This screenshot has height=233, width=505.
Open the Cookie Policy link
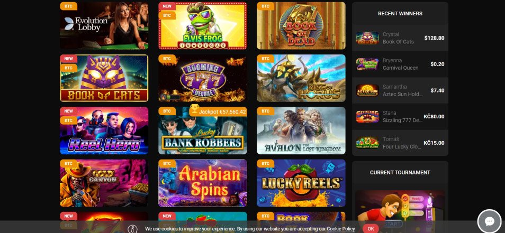click(x=341, y=229)
